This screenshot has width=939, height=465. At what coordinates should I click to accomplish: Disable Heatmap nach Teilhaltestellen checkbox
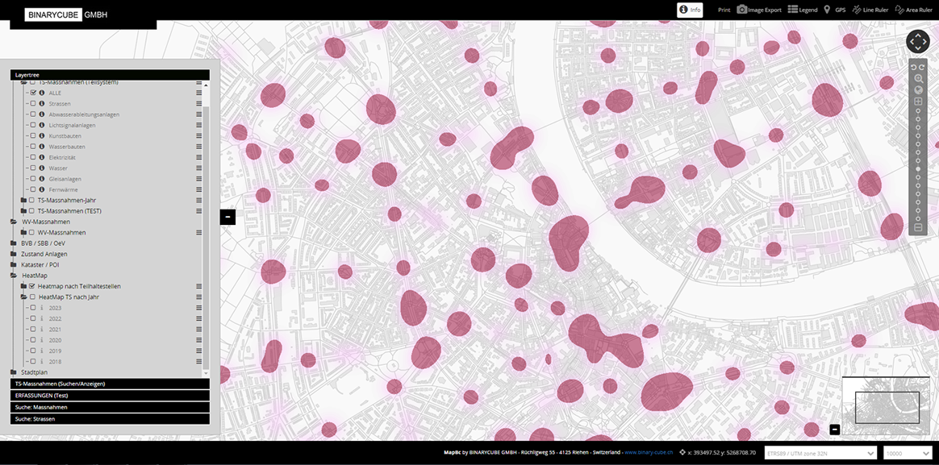[32, 286]
